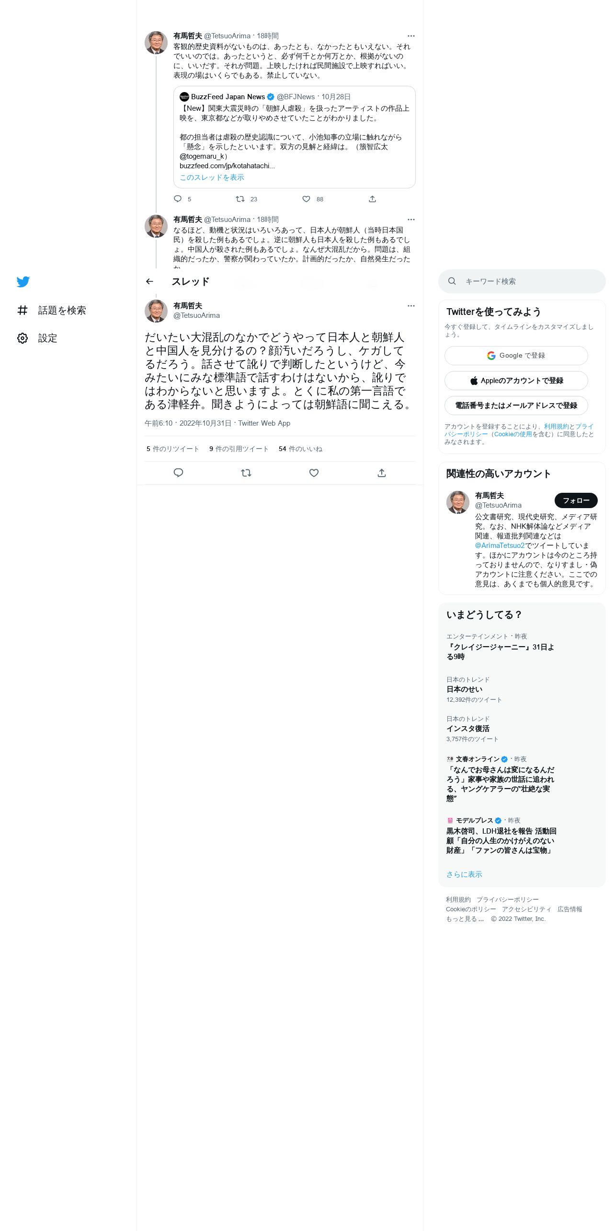This screenshot has width=615, height=1231.
Task: Follow 有馬哲夫 with the フォロー button
Action: pyautogui.click(x=576, y=500)
